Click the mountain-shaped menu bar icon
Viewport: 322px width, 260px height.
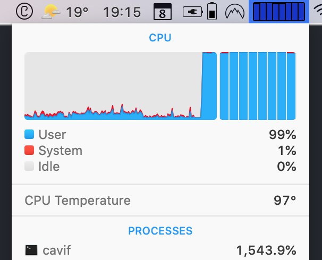234,12
